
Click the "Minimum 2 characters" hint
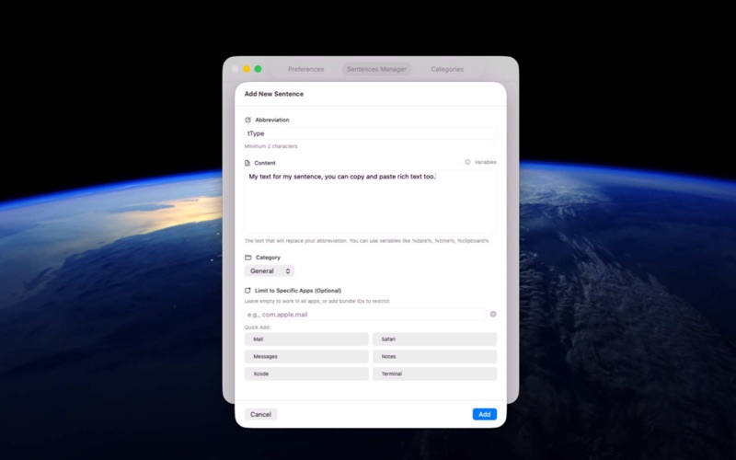coord(270,146)
